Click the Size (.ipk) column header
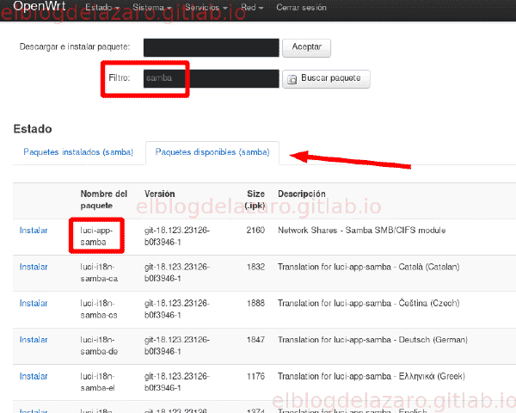 click(x=255, y=200)
